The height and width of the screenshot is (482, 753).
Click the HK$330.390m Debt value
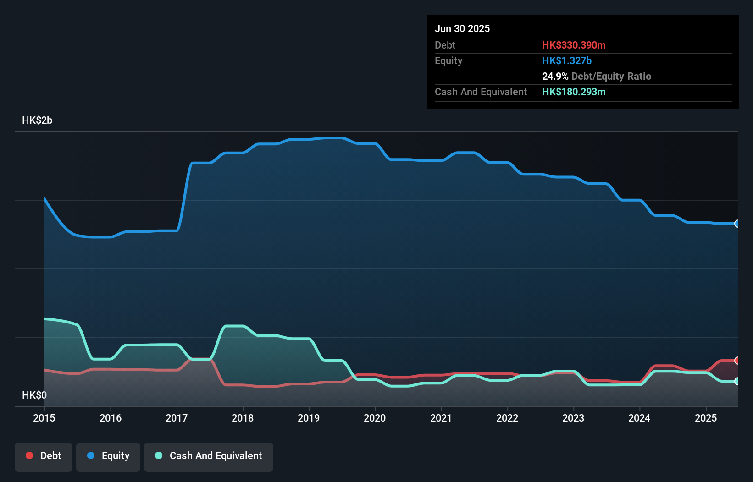574,45
